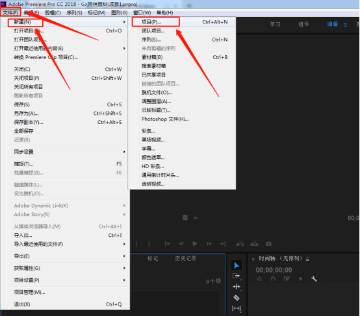
Task: Click 退出(X) in File menu
Action: pos(64,304)
